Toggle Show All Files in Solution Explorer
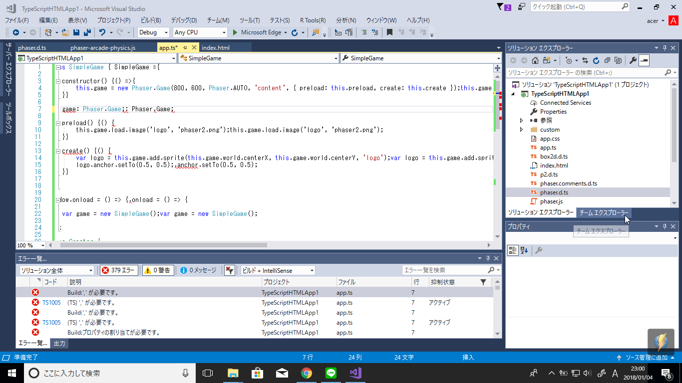The image size is (682, 383). 618,60
